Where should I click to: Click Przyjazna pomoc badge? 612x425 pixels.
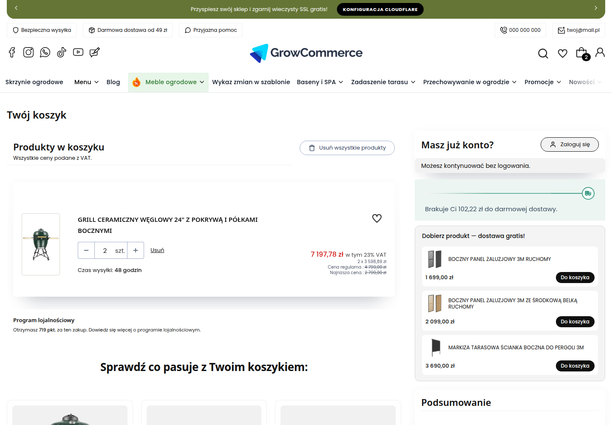click(x=211, y=30)
